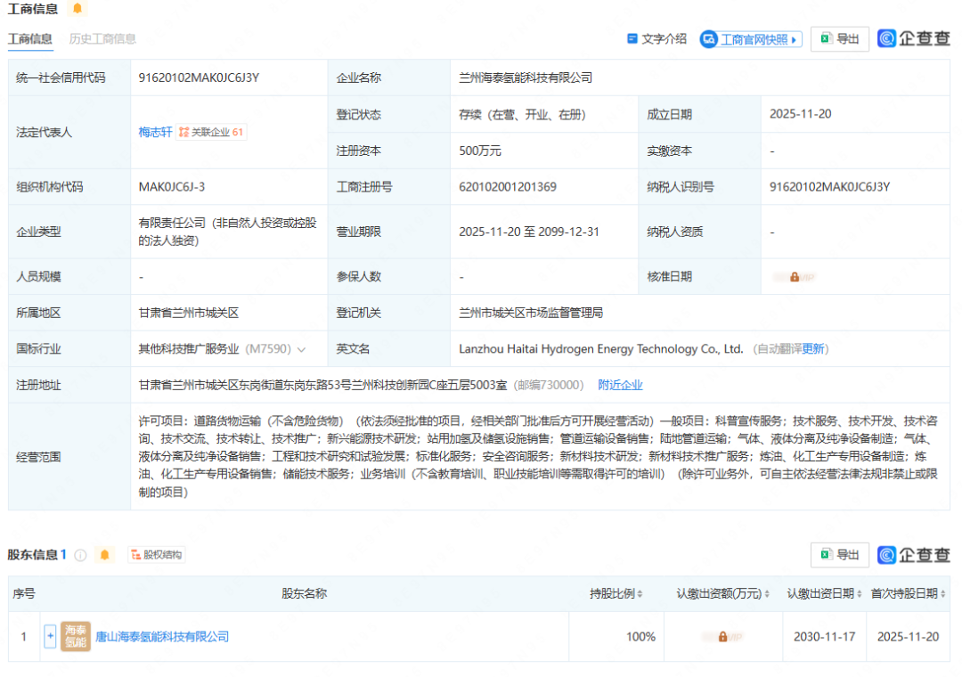Click the bell icon beside 股东信息 heading

tap(105, 555)
